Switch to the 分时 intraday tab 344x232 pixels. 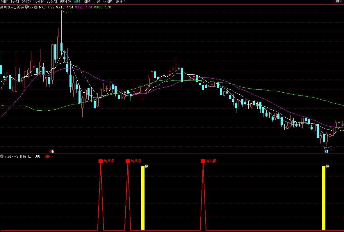4,2
